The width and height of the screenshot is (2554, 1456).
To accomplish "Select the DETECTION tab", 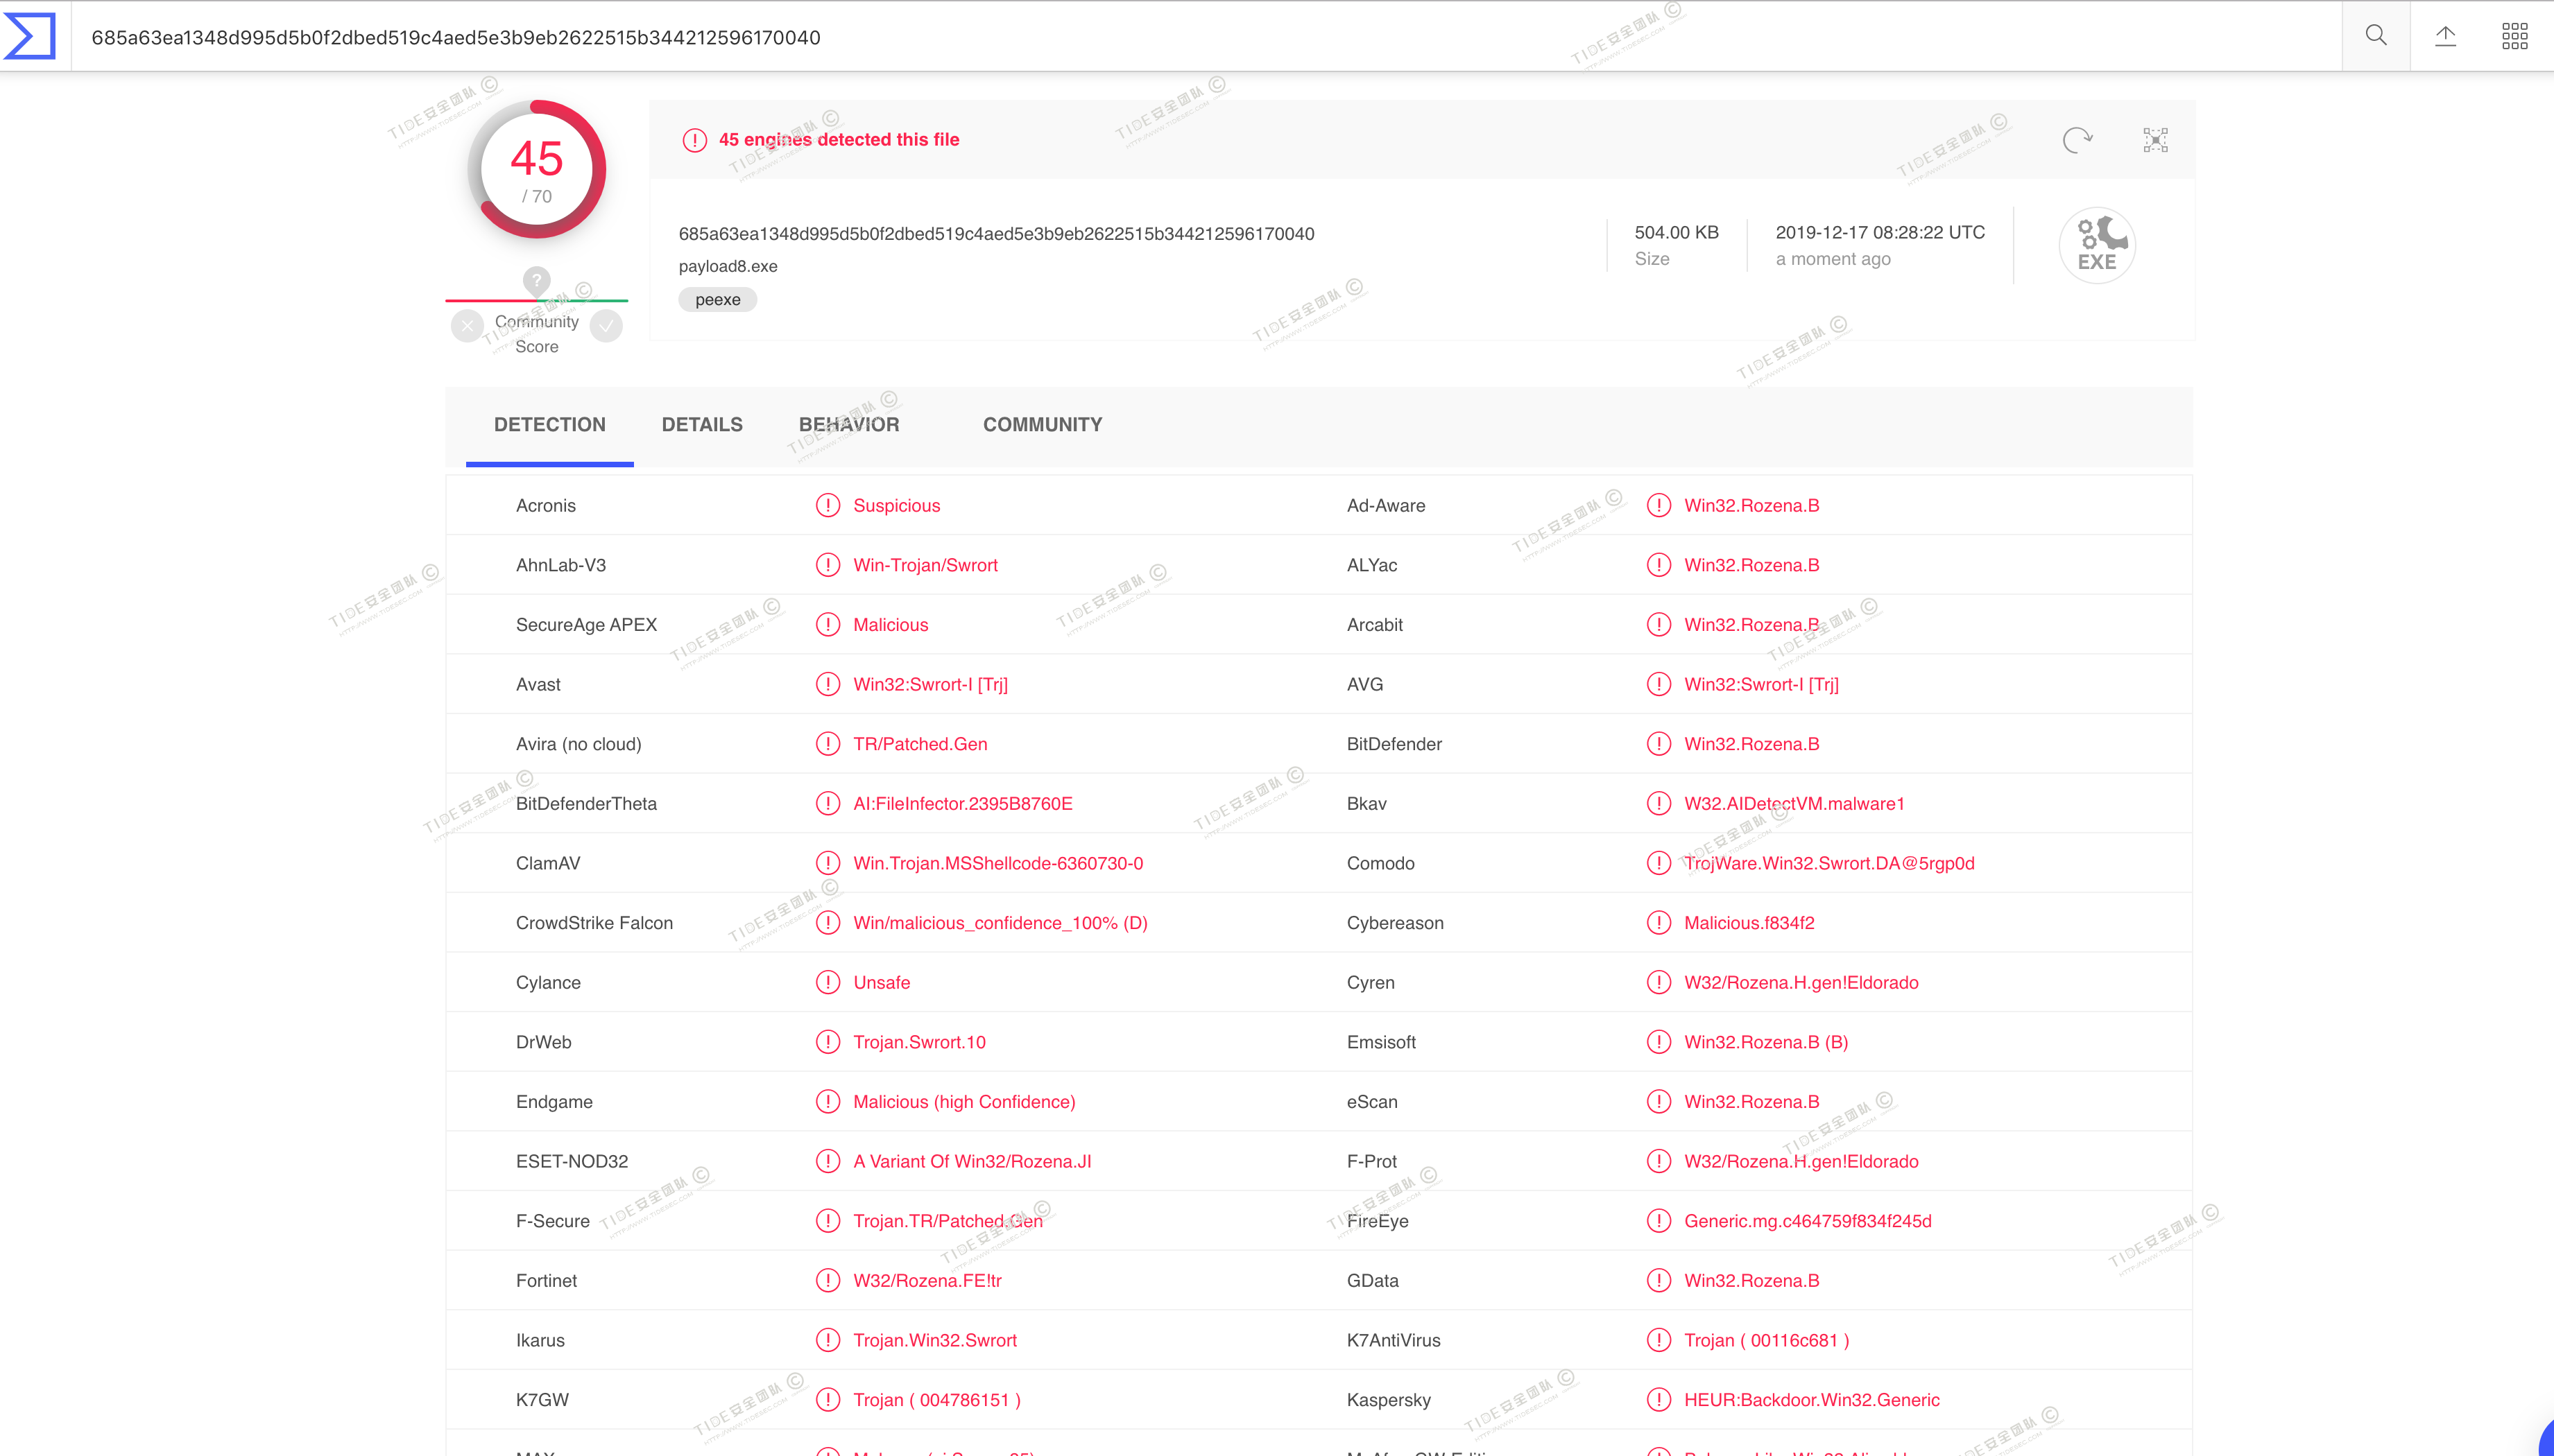I will pos(549,424).
